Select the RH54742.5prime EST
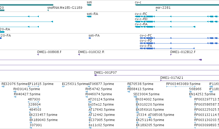This screenshot has width=219, height=129. [86, 92]
